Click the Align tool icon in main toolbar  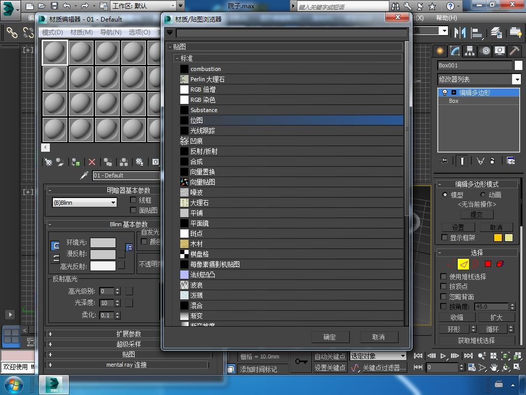(476, 32)
